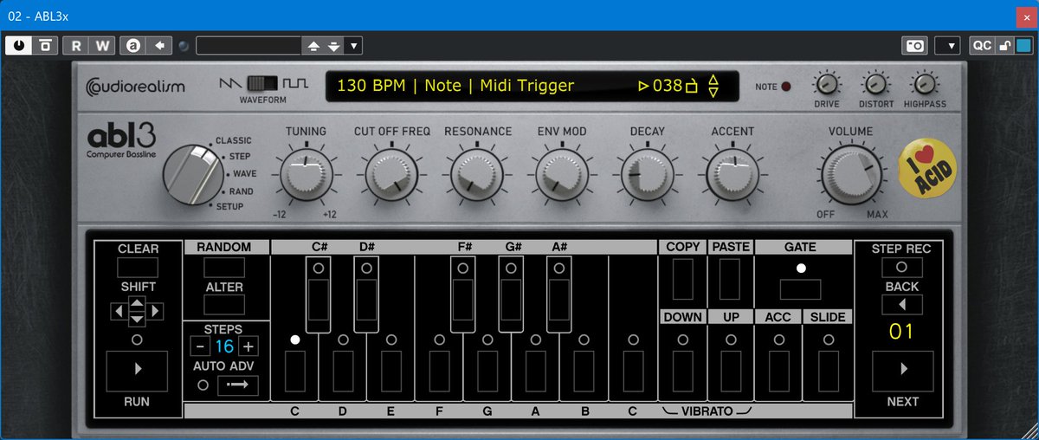Click the blue square indicator icon
This screenshot has width=1039, height=440.
(1023, 46)
